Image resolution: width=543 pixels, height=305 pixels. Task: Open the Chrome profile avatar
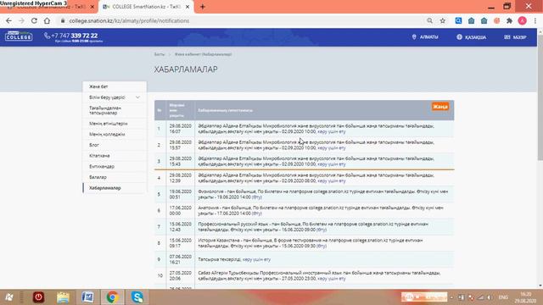523,20
